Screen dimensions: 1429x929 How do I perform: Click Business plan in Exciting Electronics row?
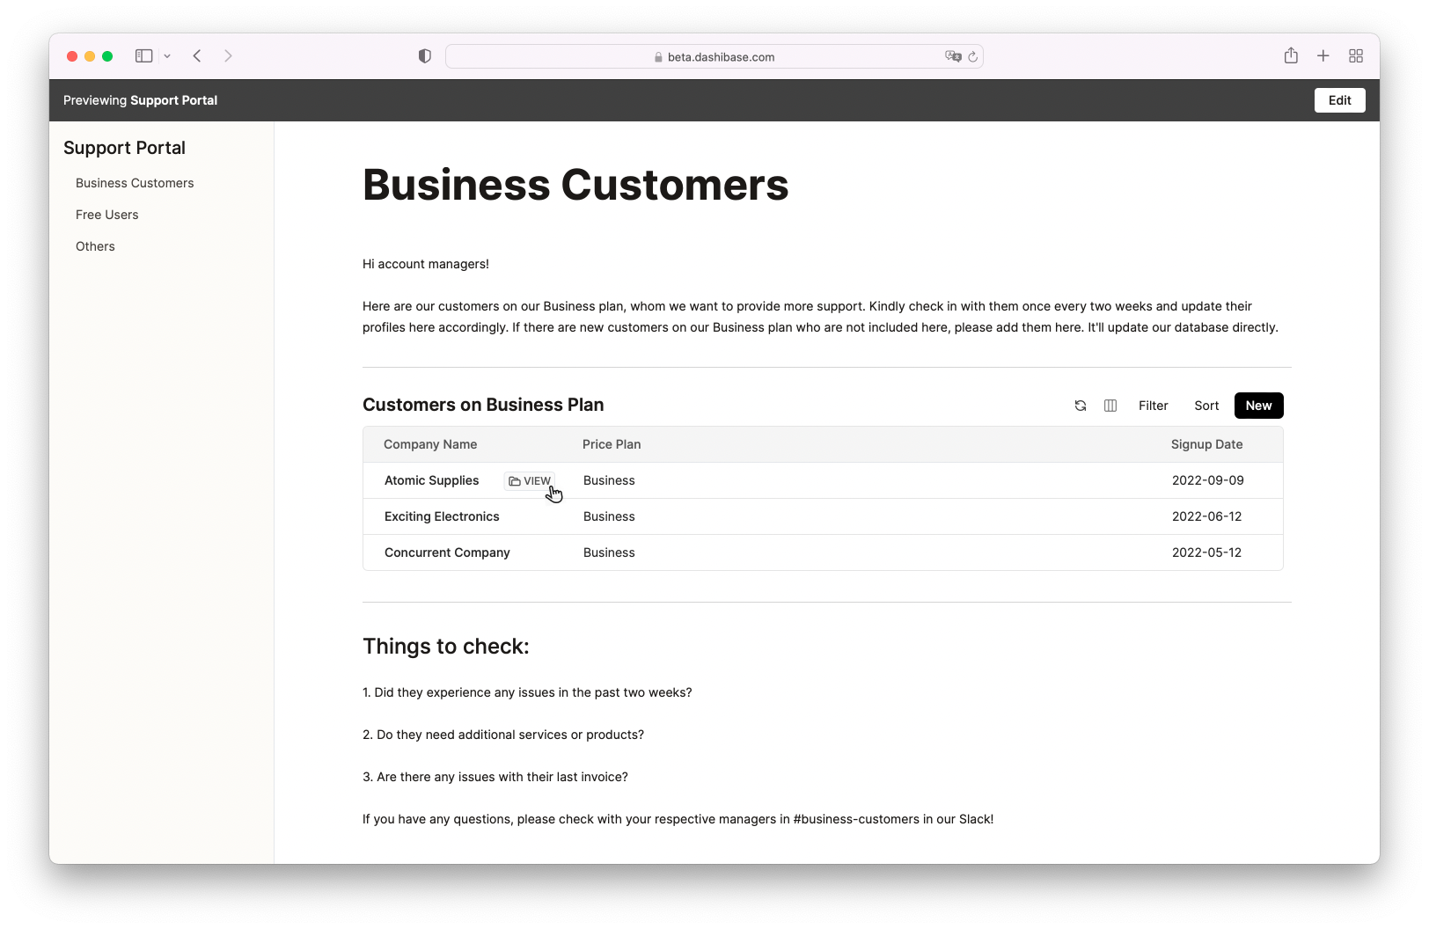[609, 516]
